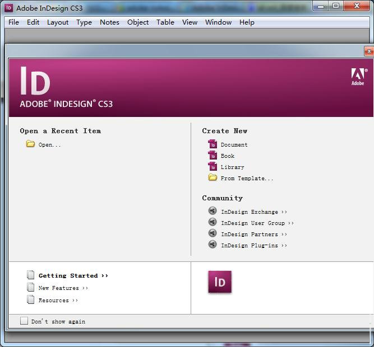Open the Window menu
This screenshot has width=374, height=347.
(x=218, y=22)
